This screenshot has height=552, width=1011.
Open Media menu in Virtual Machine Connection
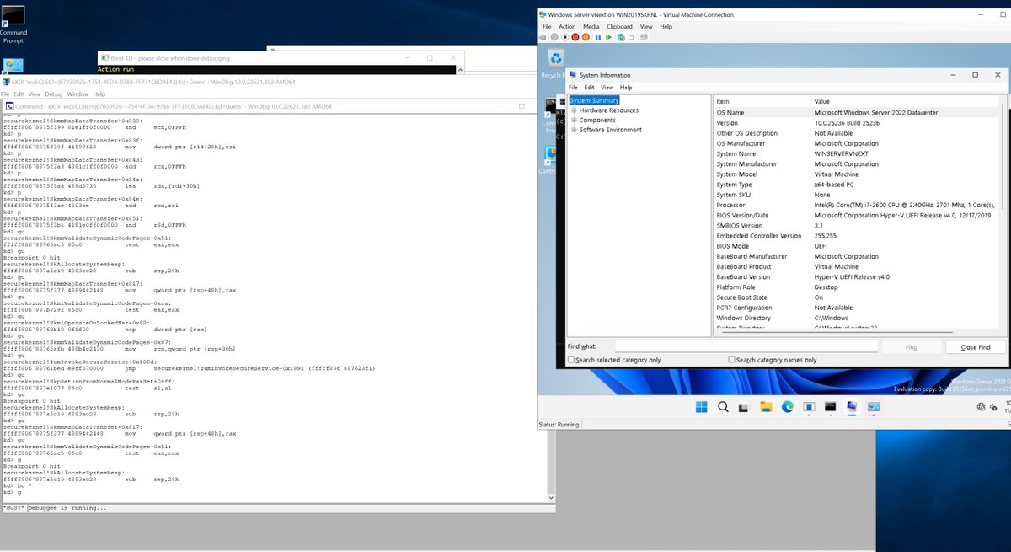[591, 26]
